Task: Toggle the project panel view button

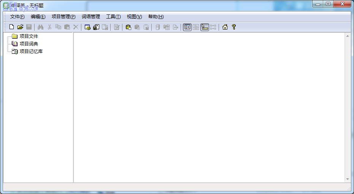Action: tap(187, 27)
